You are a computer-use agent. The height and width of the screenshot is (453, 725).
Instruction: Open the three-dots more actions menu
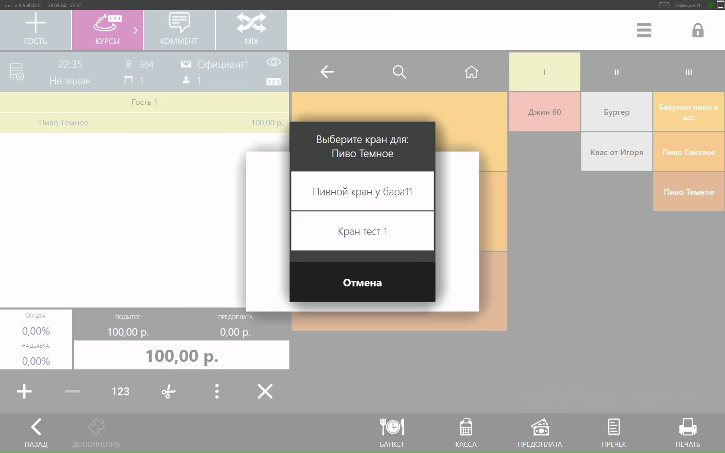click(217, 391)
